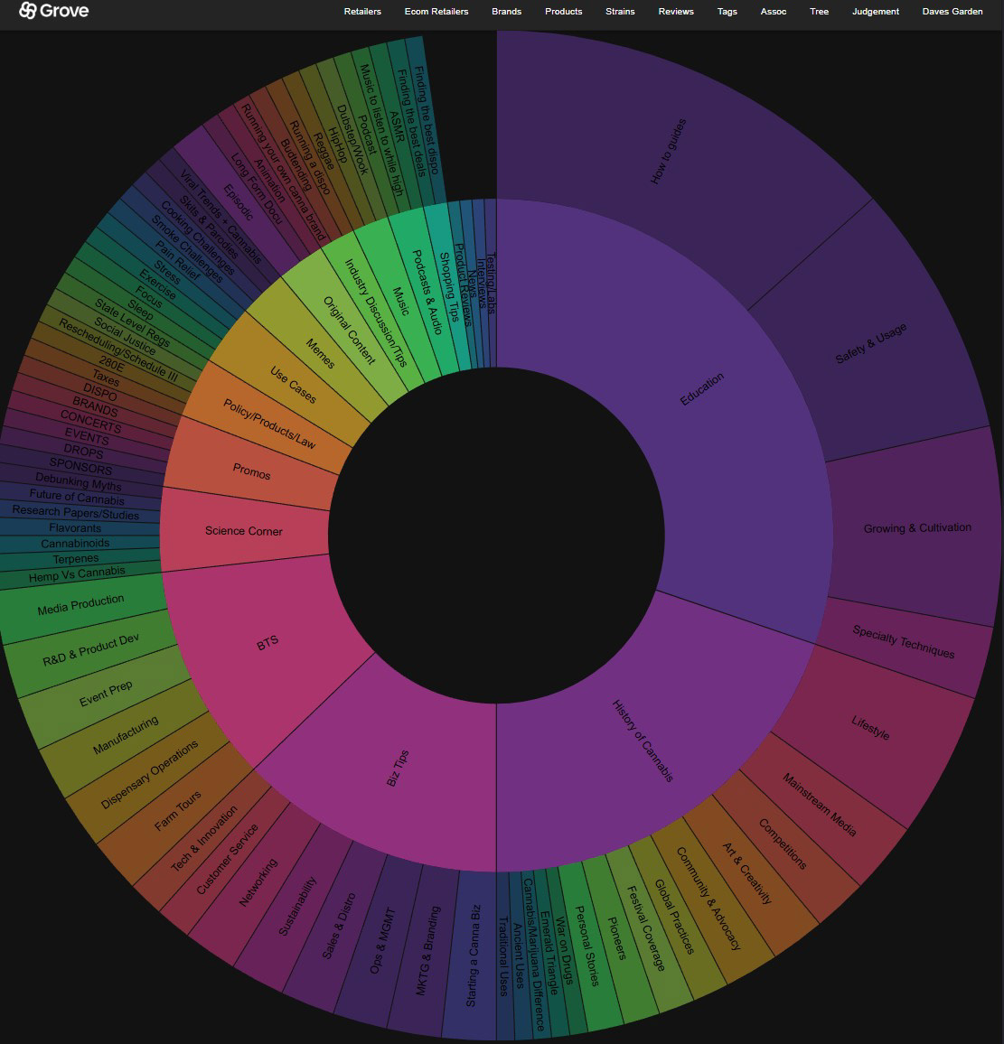Click the Starting a Canna Biz segment
1004x1044 pixels.
473,955
